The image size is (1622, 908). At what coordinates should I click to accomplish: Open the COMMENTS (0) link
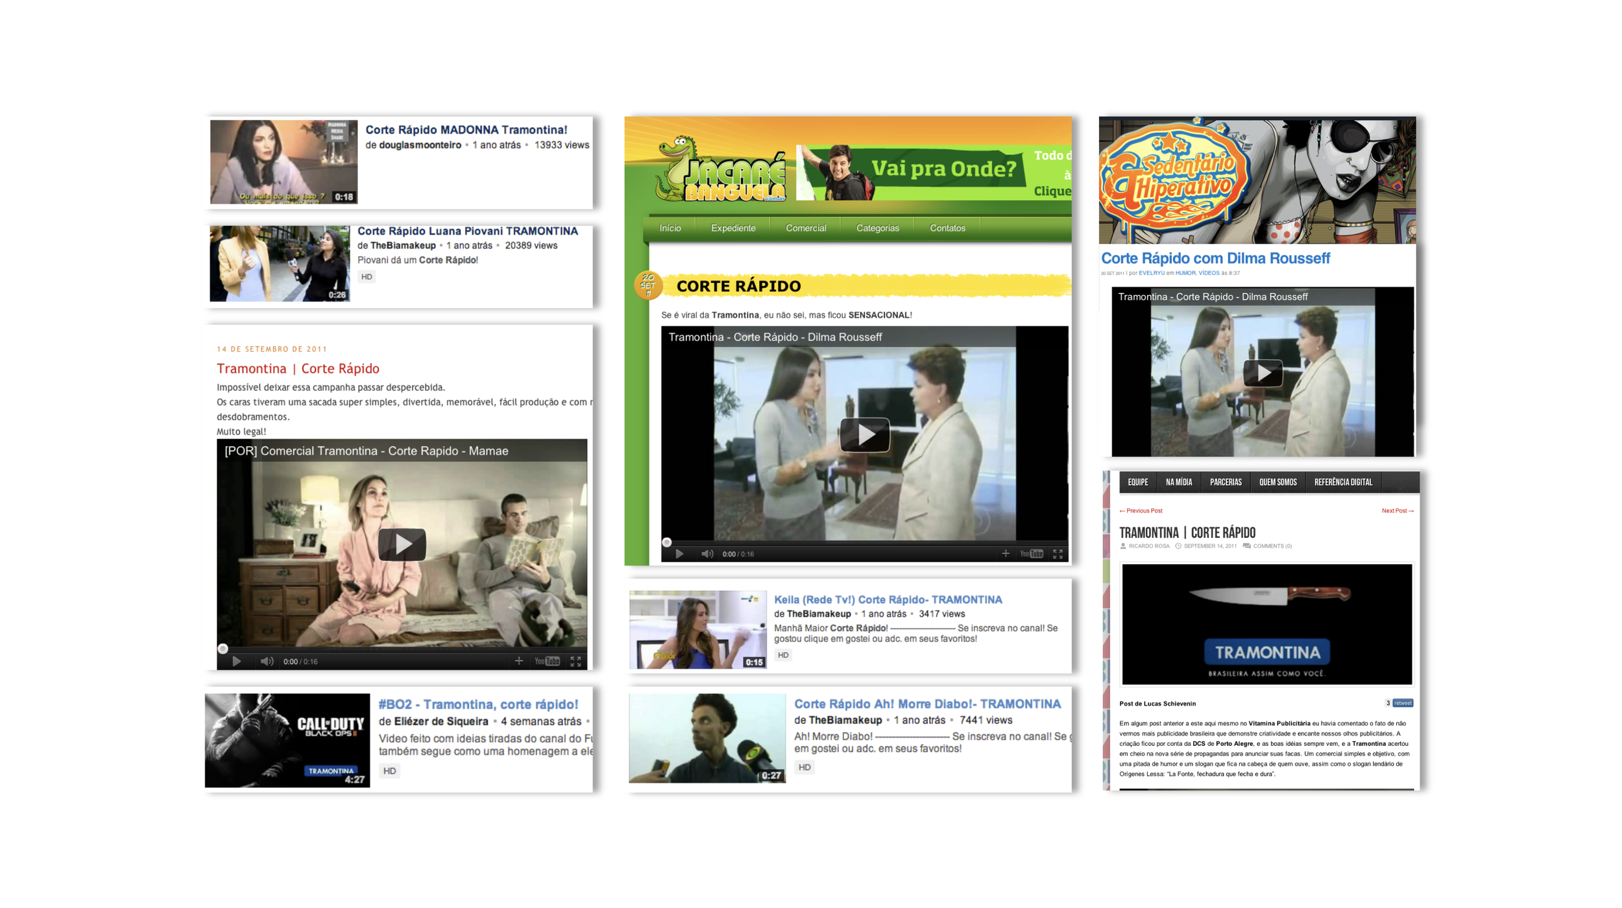pos(1272,546)
